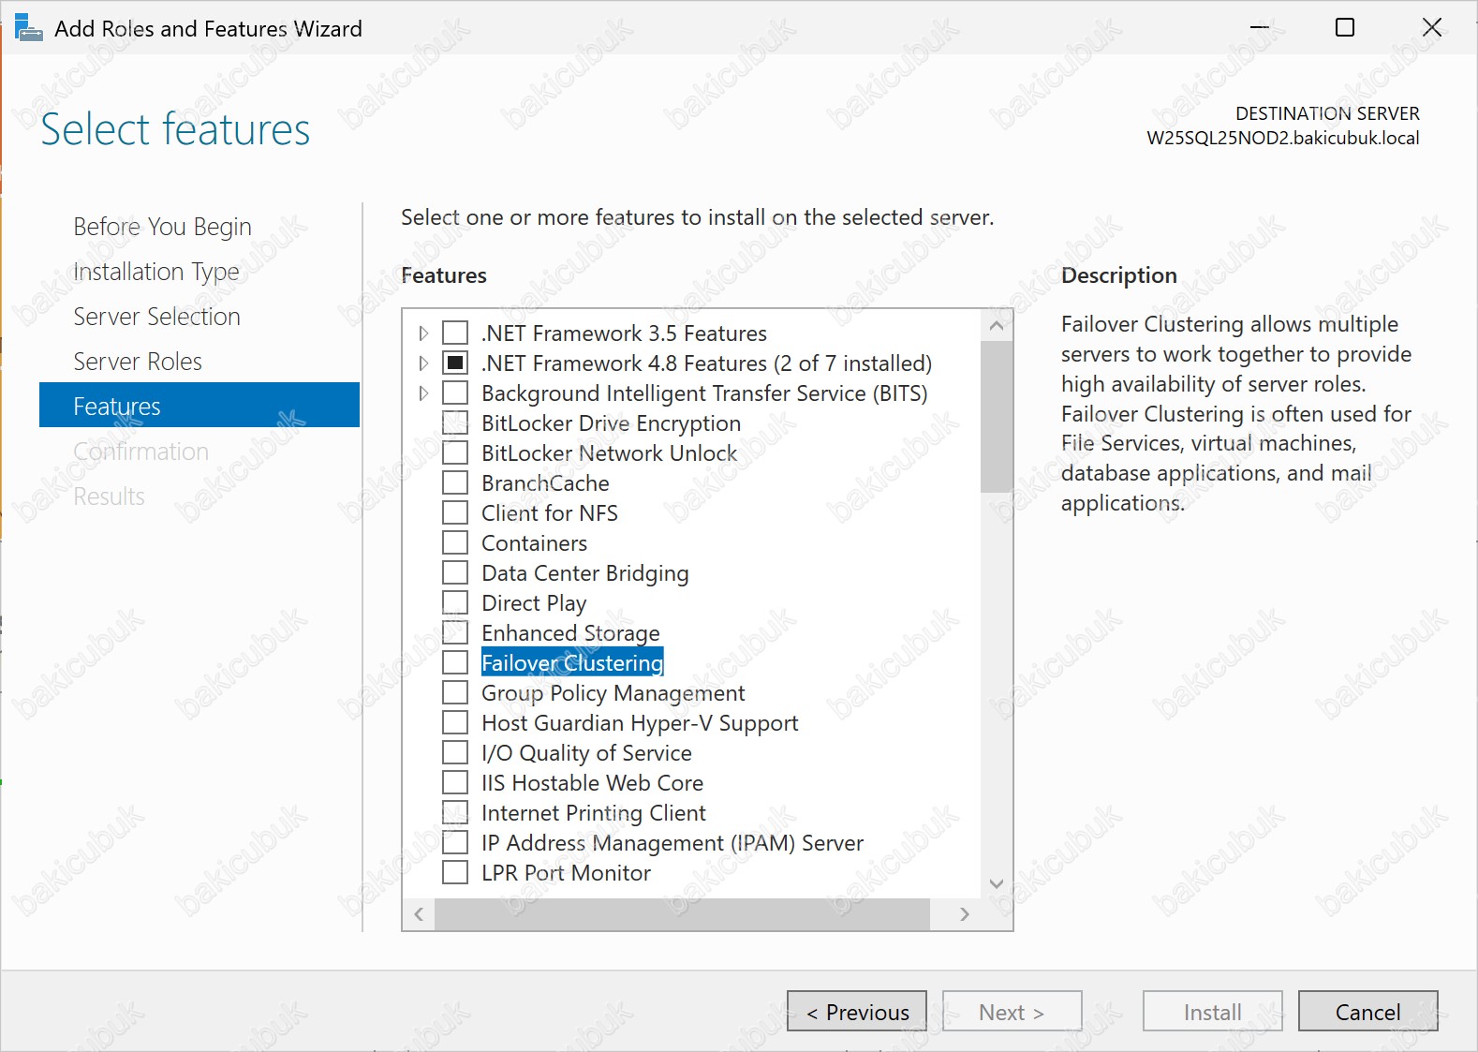The width and height of the screenshot is (1478, 1052).
Task: Tick the Group Policy Management checkbox
Action: [x=455, y=693]
